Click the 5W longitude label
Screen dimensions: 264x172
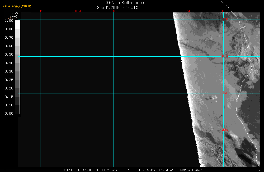[x=115, y=11]
